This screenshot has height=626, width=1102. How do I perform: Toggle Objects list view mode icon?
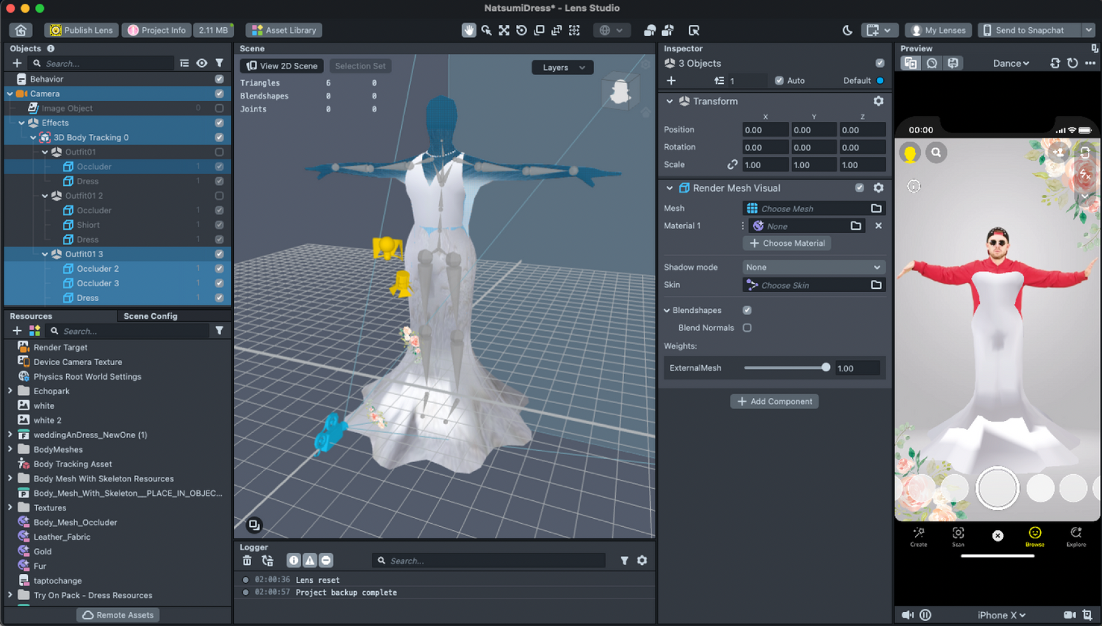tap(184, 63)
